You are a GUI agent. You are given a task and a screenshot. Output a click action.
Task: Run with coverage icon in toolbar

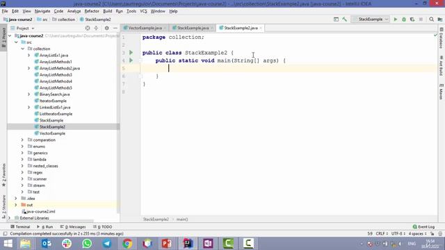(x=412, y=19)
